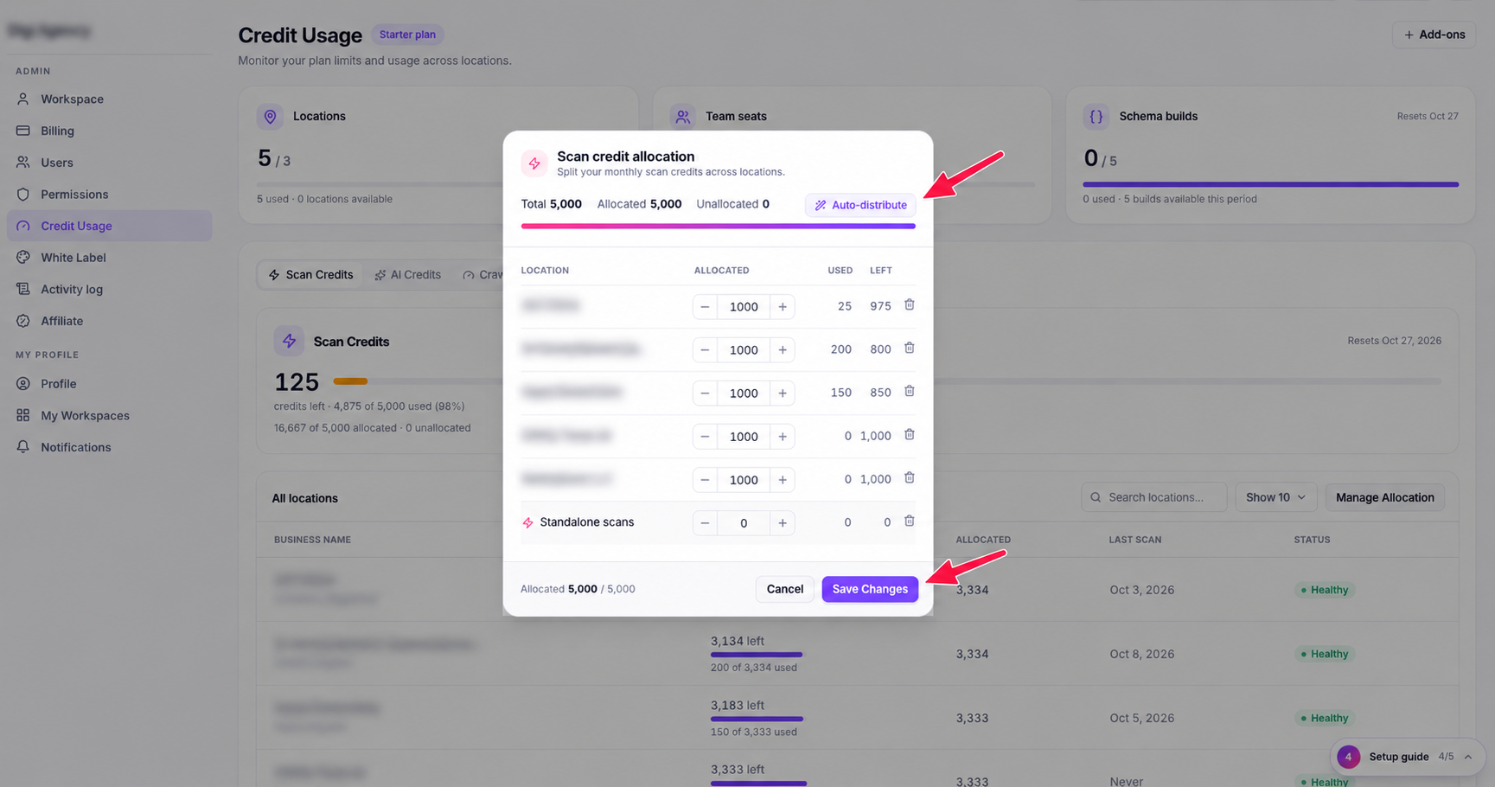This screenshot has height=787, width=1495.
Task: Expand the Setup guide panel chevron
Action: coord(1468,757)
